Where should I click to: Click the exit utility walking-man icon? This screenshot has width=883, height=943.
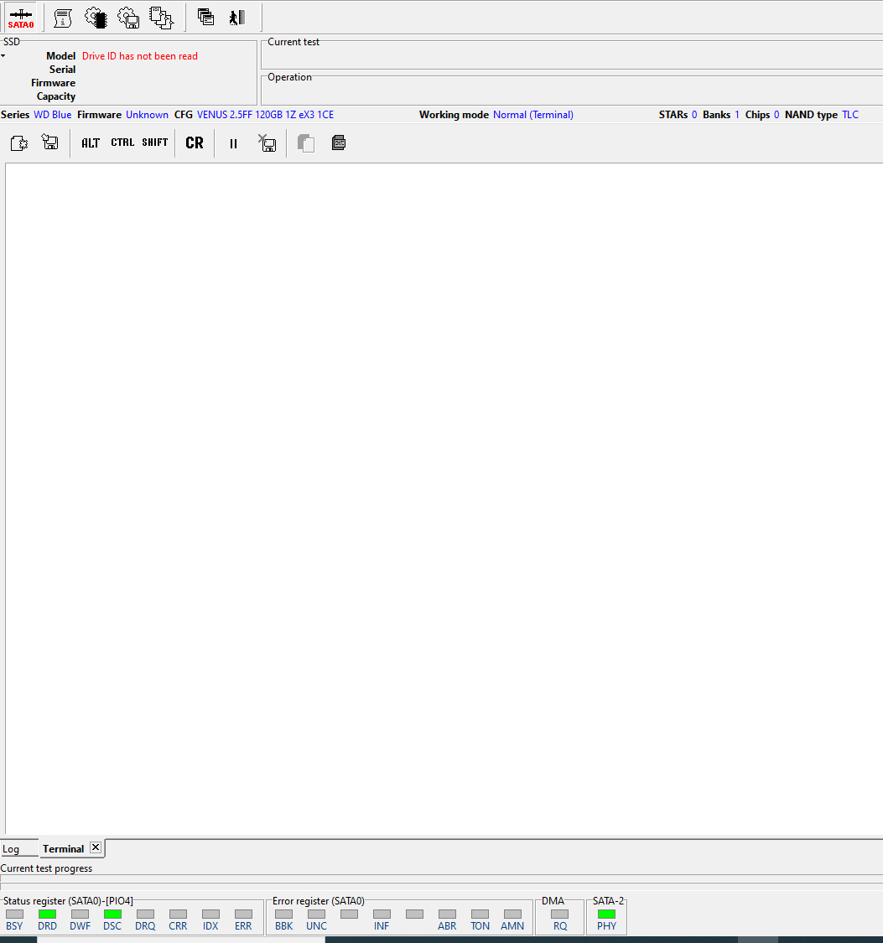pyautogui.click(x=237, y=18)
